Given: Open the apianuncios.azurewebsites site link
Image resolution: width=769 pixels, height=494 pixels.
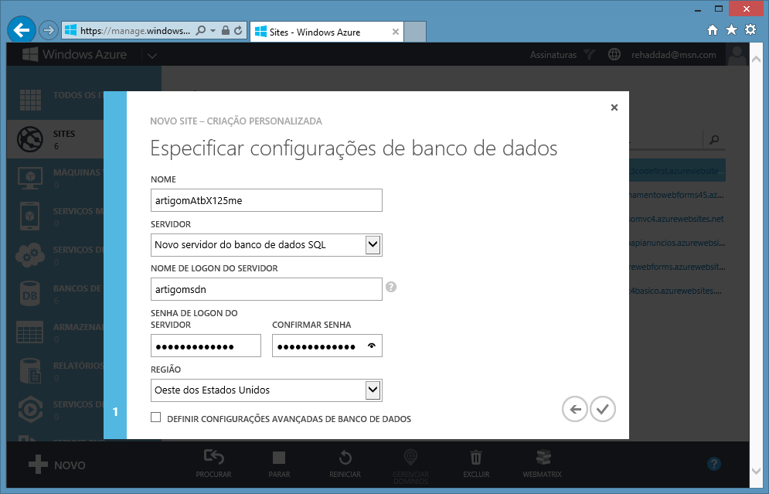Looking at the screenshot, I should 677,243.
